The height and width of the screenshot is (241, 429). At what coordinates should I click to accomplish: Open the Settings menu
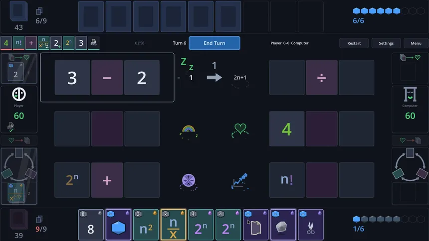386,43
